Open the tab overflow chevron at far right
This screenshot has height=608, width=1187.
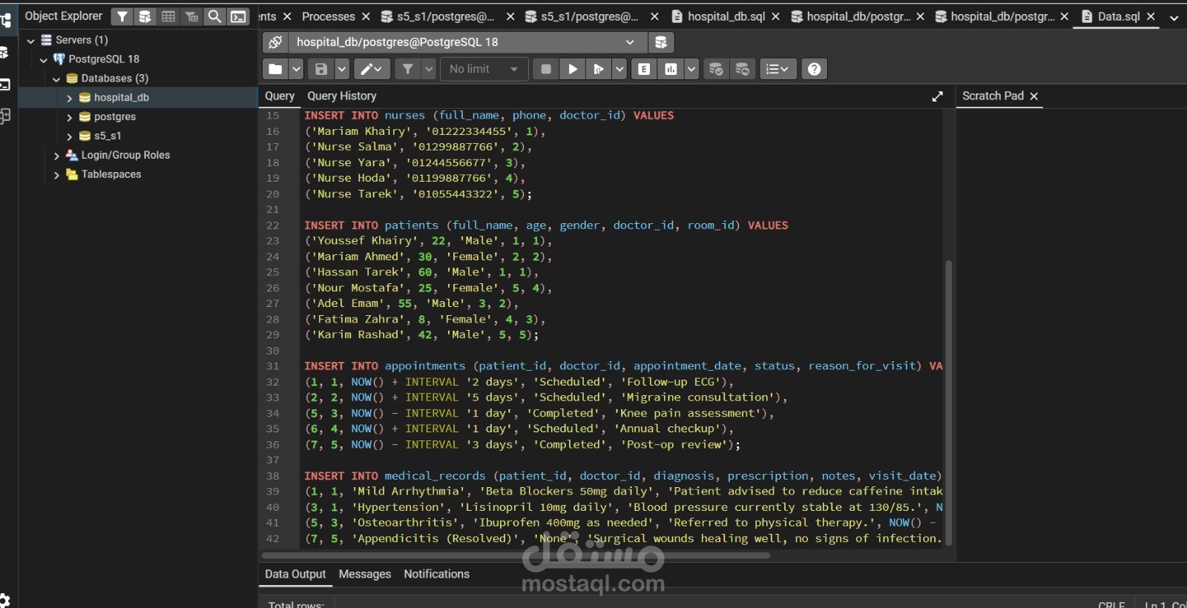click(1174, 16)
